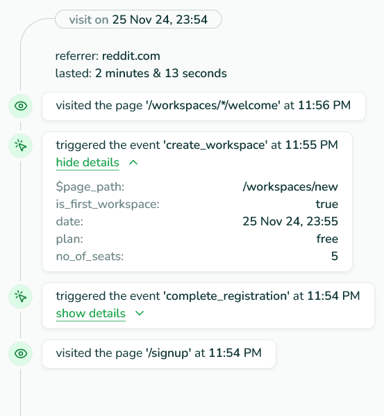Image resolution: width=384 pixels, height=416 pixels.
Task: Select the create_workspace event title text
Action: [x=197, y=145]
